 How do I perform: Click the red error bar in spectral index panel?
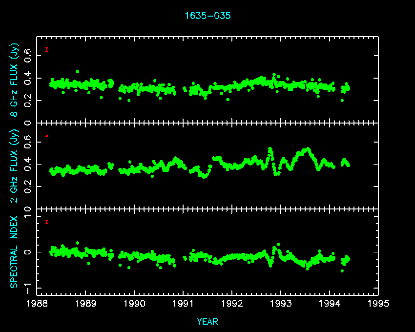[47, 222]
